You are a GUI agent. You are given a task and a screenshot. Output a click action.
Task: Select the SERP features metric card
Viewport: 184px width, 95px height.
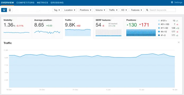pos(109,28)
